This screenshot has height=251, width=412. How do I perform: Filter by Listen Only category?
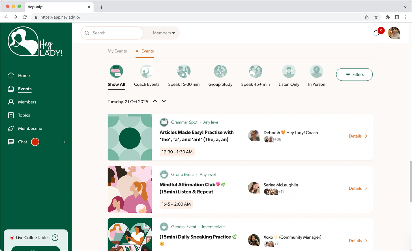[289, 76]
